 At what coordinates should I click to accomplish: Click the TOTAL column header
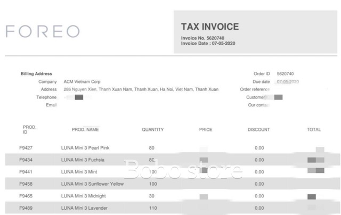point(314,130)
